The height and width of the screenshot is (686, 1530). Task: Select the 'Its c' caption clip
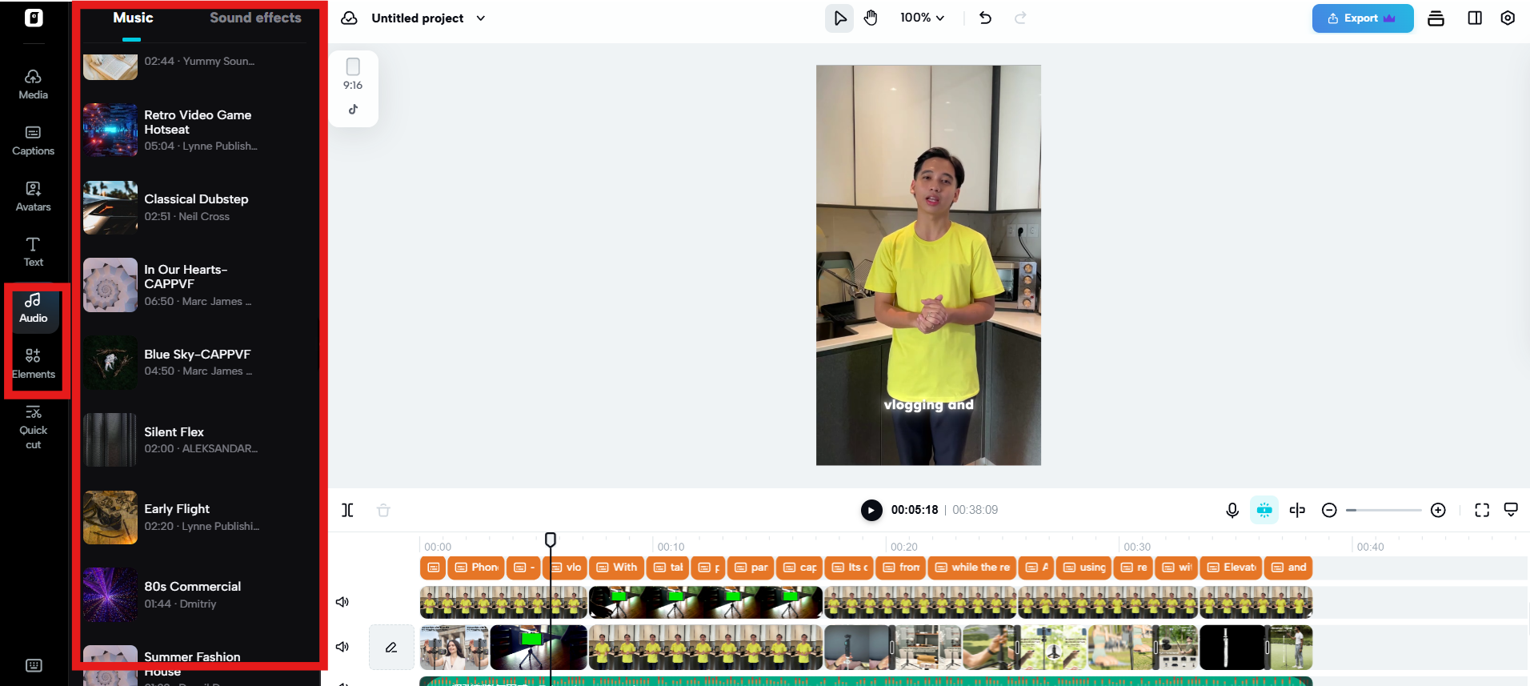(x=850, y=568)
